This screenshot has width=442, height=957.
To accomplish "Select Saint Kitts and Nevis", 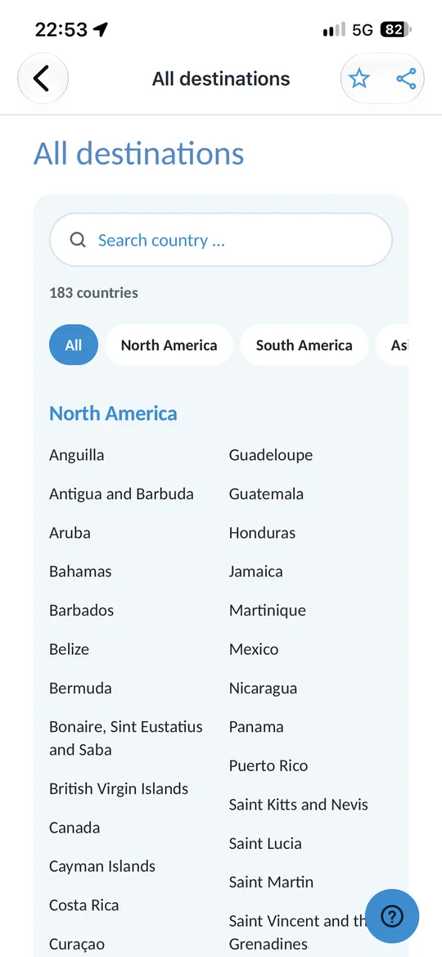I will tap(299, 805).
